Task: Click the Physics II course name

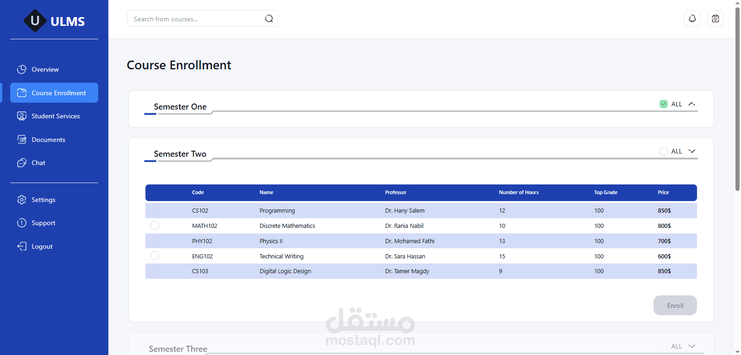Action: point(271,241)
